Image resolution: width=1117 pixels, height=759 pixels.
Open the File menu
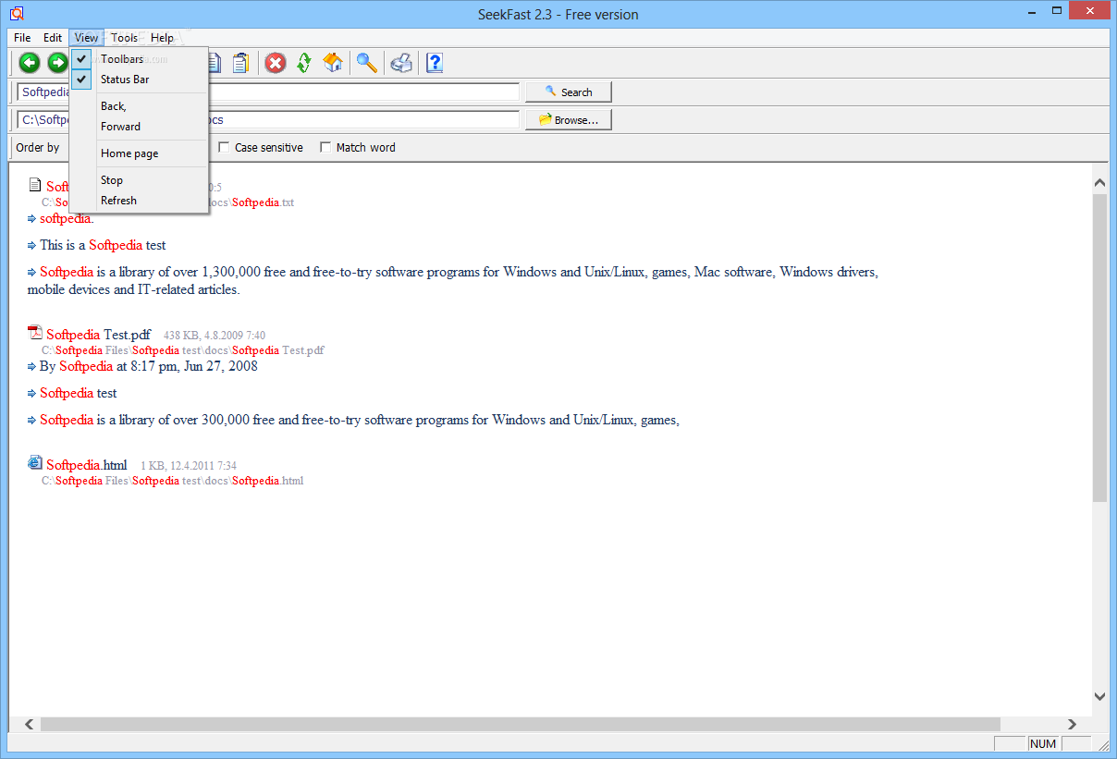22,38
